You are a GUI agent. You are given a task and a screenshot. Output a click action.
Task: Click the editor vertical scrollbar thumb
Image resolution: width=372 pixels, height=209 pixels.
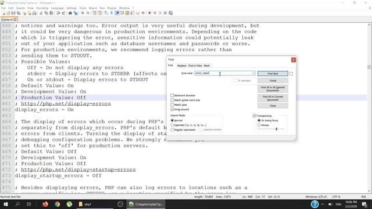pos(369,67)
